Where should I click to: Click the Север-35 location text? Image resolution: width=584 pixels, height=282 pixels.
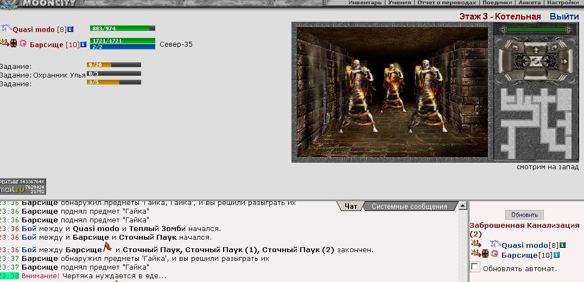click(x=176, y=44)
